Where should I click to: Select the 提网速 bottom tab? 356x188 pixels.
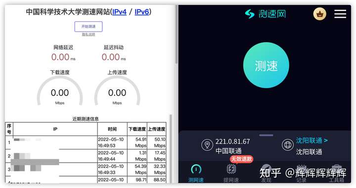coord(231,174)
